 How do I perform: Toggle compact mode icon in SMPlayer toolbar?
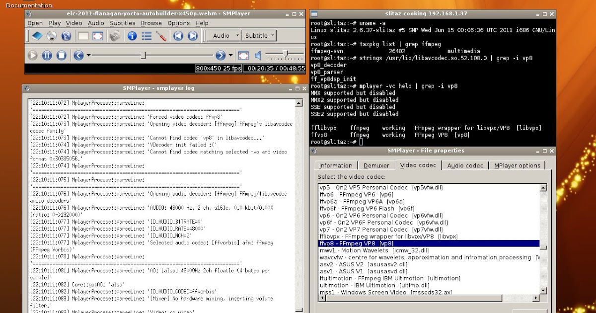coord(83,36)
